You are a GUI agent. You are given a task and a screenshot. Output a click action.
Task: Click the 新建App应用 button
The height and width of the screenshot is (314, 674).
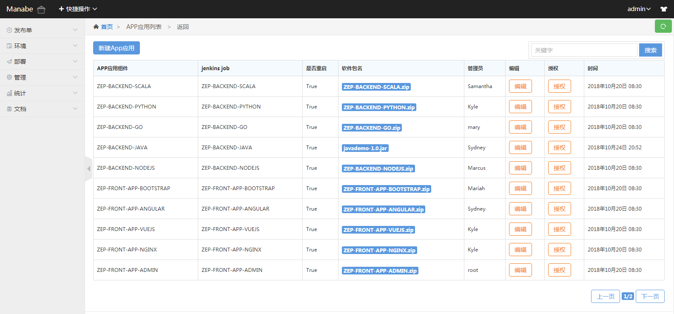click(117, 48)
